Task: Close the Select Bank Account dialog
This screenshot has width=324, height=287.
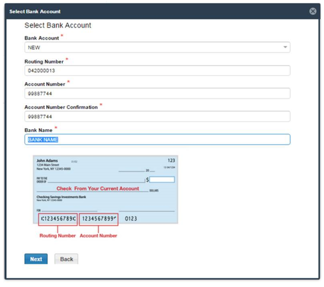Action: (312, 11)
